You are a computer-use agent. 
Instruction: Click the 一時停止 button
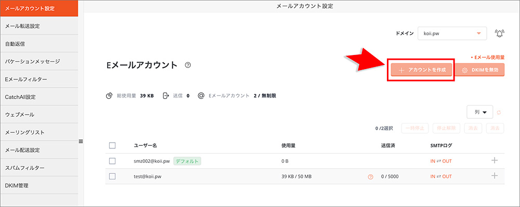point(415,128)
